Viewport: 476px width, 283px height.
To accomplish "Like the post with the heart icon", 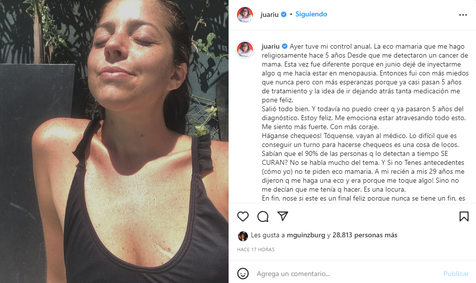I will pyautogui.click(x=243, y=216).
